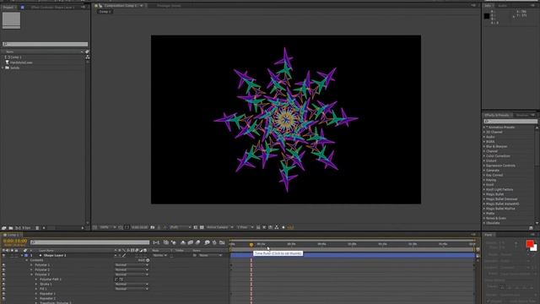Click the new animation preset icon under Effects list

click(x=531, y=228)
